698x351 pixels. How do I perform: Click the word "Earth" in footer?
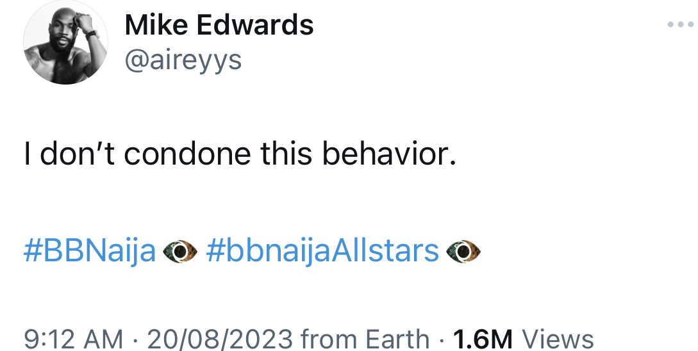[x=397, y=339]
